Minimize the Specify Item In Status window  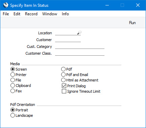(x=107, y=5)
